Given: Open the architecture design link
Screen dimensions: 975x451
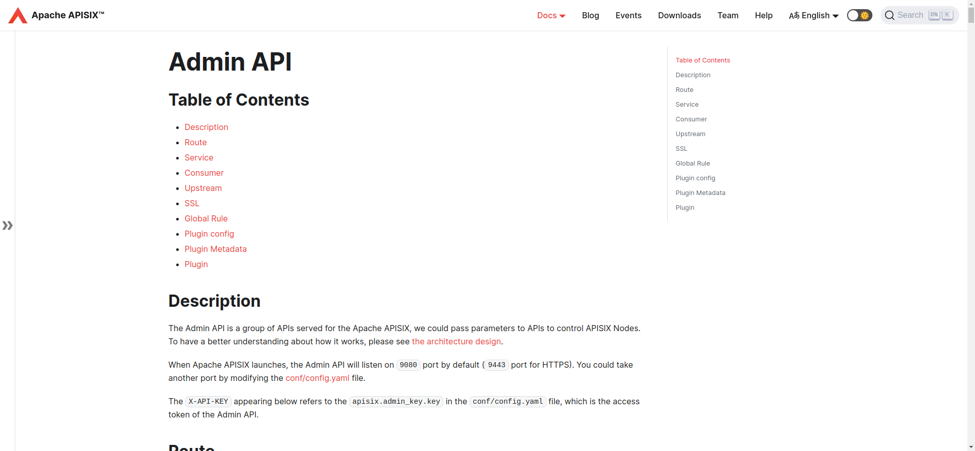Looking at the screenshot, I should point(456,341).
